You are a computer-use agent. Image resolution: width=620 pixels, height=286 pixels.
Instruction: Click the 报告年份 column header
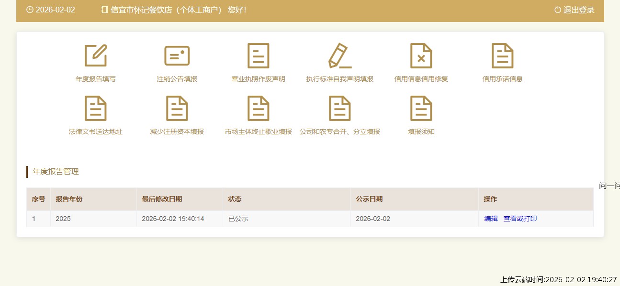(x=69, y=199)
